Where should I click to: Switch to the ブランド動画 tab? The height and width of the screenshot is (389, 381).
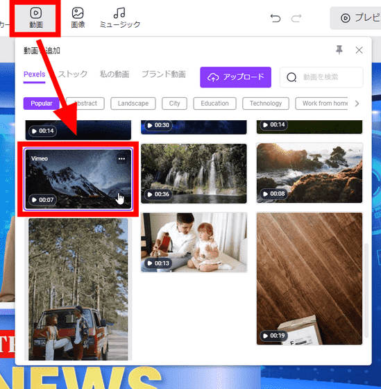click(164, 74)
